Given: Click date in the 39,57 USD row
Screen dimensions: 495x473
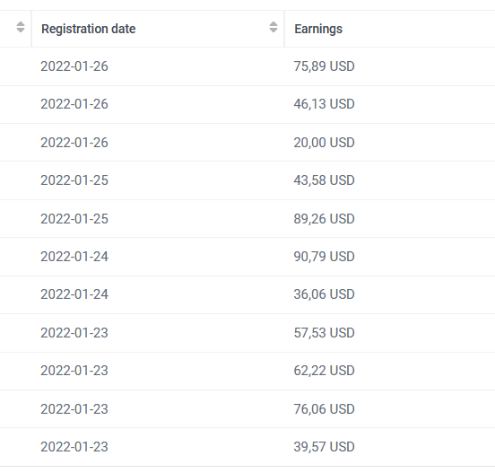Looking at the screenshot, I should 74,447.
